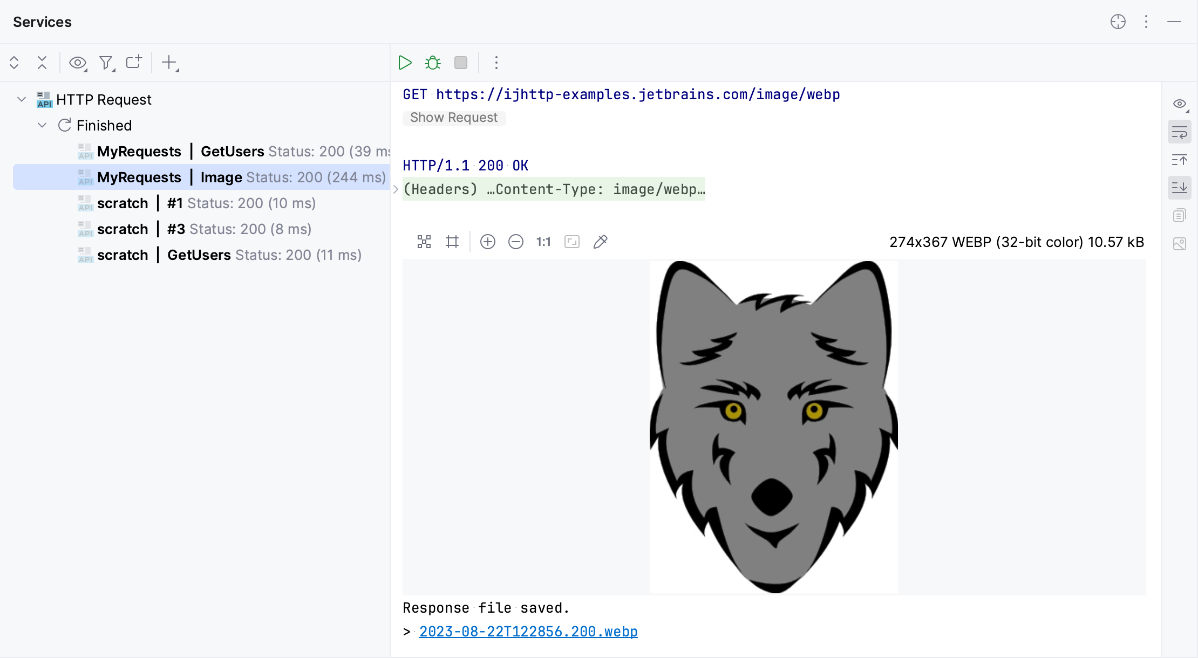The height and width of the screenshot is (658, 1198).
Task: Click the fit-to-frame image viewer icon
Action: (572, 241)
